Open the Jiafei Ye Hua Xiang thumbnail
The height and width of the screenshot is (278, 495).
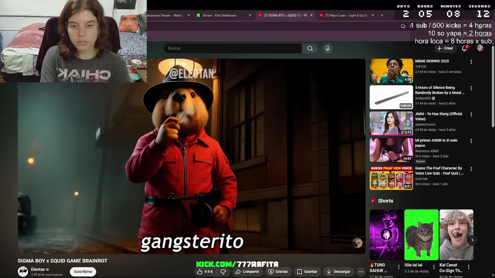pos(391,124)
